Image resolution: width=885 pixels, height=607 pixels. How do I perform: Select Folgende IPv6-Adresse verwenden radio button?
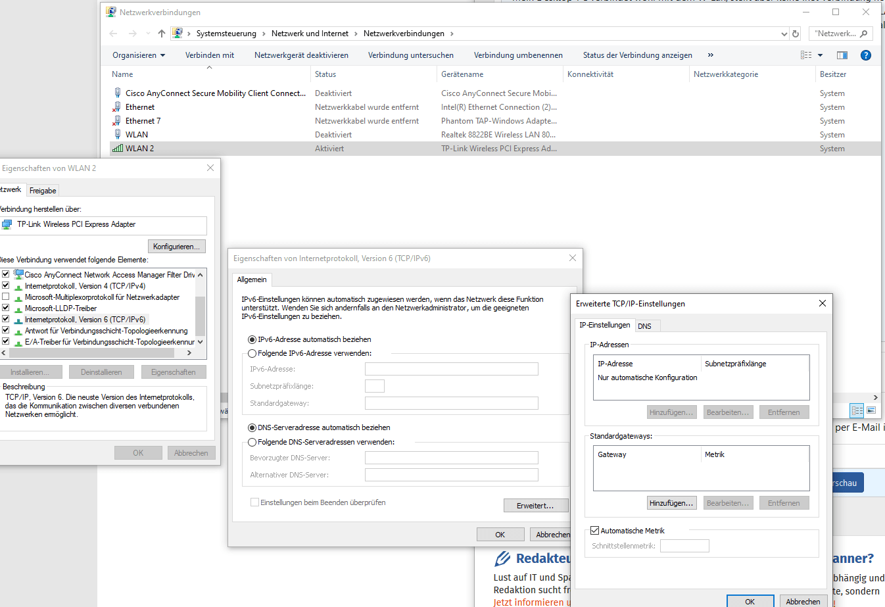252,354
